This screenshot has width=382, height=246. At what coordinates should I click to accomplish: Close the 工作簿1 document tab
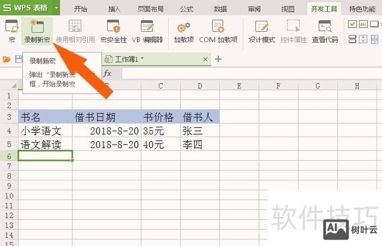coord(205,59)
